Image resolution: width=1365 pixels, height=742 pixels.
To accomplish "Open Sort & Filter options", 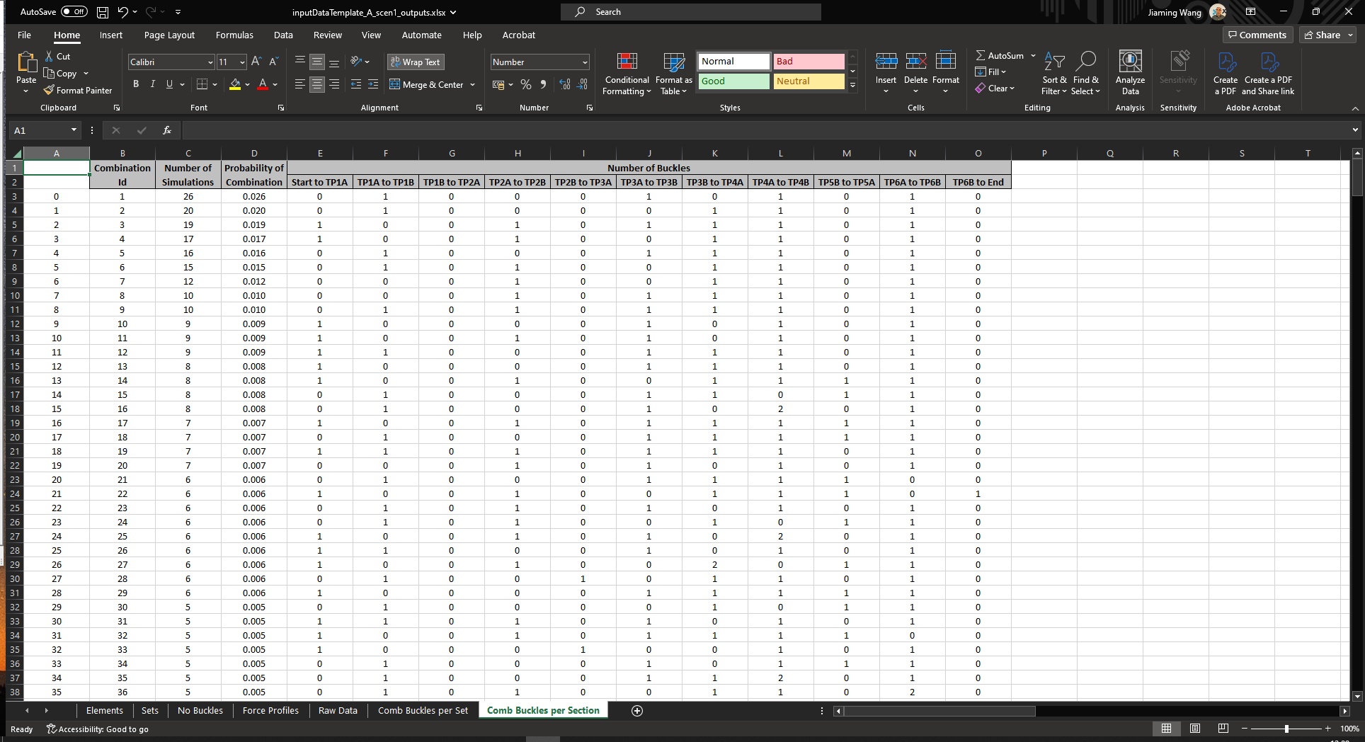I will point(1054,74).
